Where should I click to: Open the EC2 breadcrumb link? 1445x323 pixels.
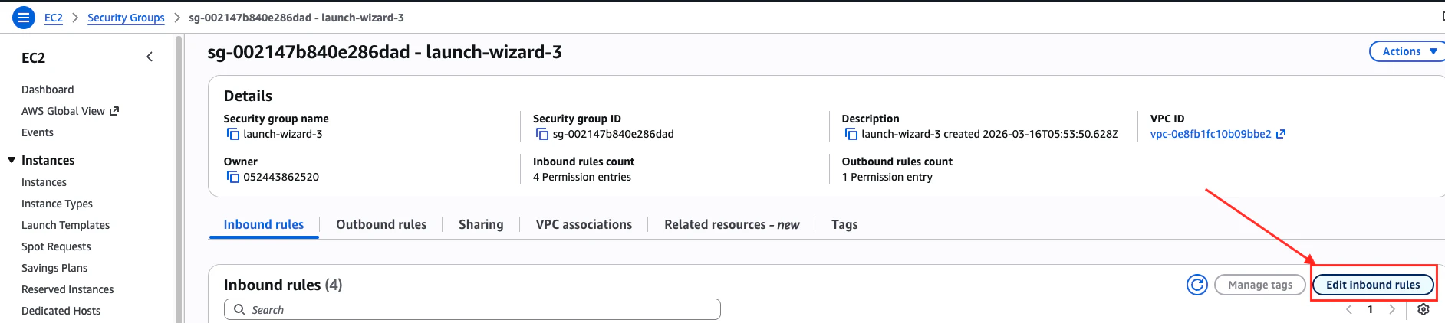coord(54,18)
